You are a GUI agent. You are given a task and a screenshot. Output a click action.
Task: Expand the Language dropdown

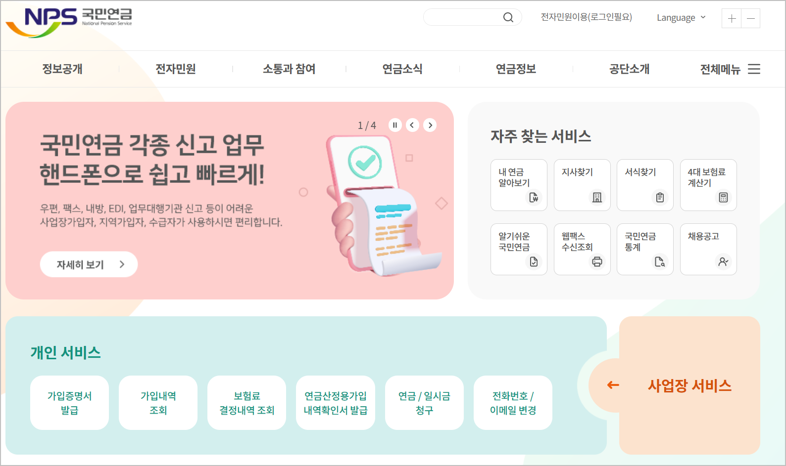(681, 18)
